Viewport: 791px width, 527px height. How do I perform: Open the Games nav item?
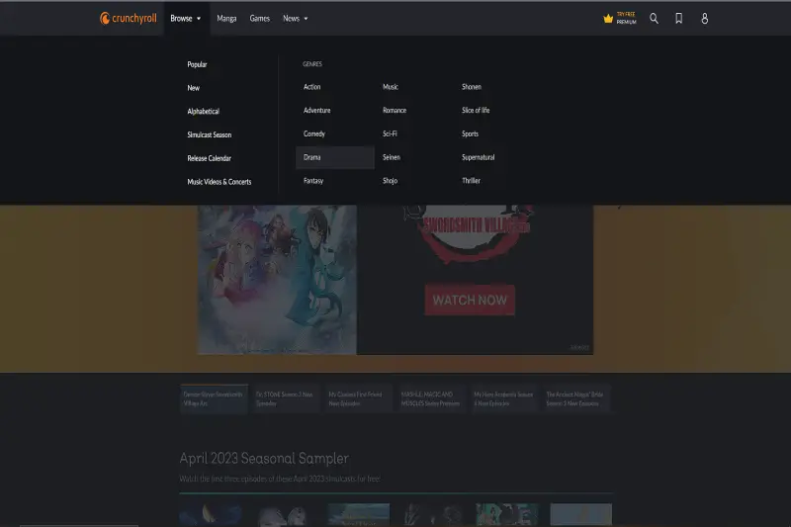coord(260,19)
